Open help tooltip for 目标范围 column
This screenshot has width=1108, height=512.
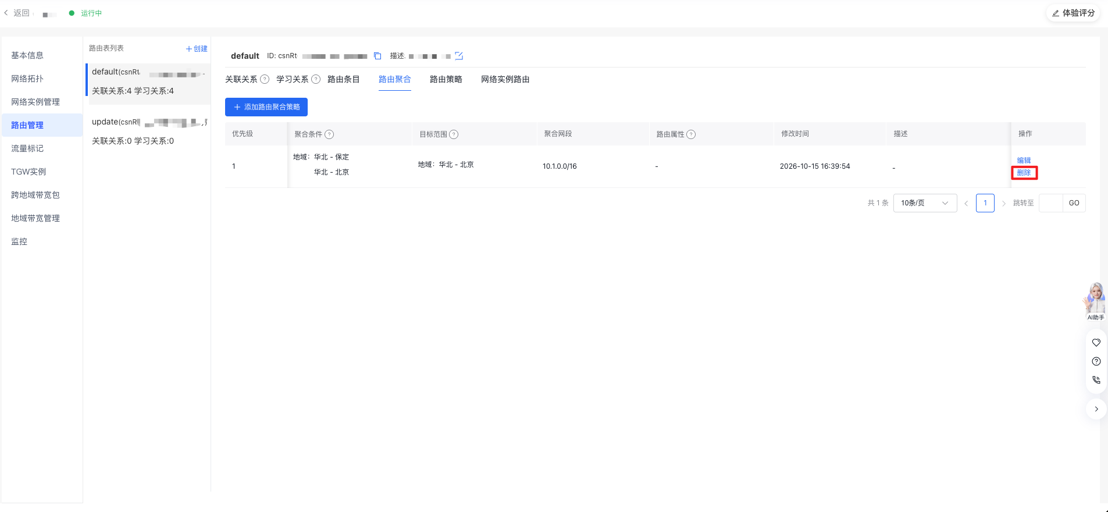pyautogui.click(x=454, y=134)
